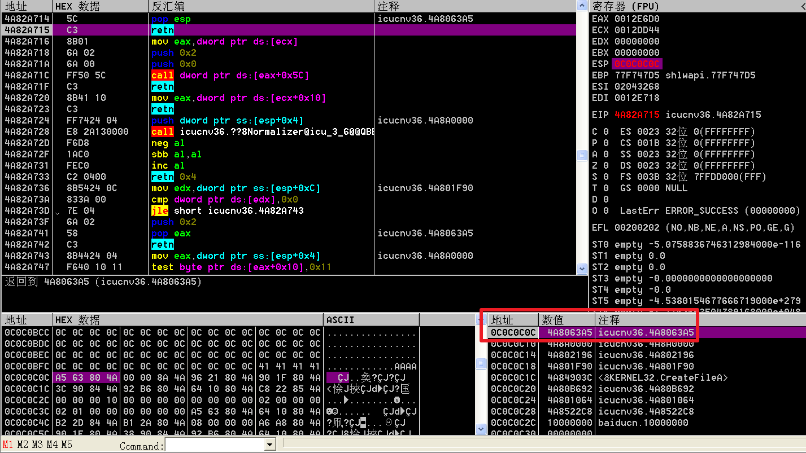Select the LastErr ERROR_SUCCESS entry
Screen dimensions: 806x453
pos(710,210)
